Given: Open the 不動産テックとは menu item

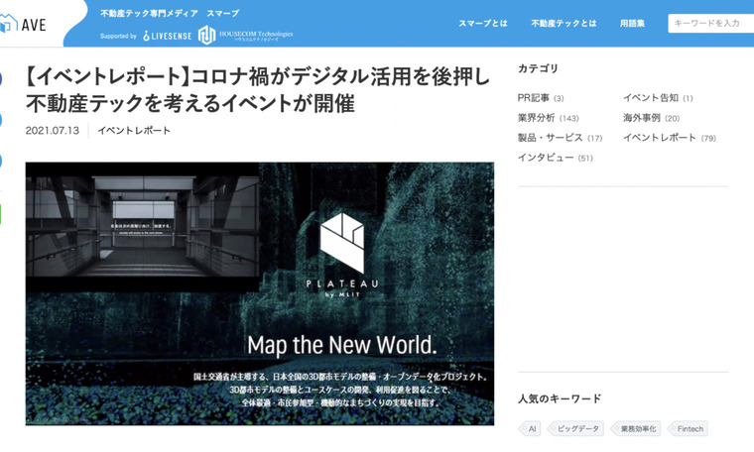Looking at the screenshot, I should [564, 23].
